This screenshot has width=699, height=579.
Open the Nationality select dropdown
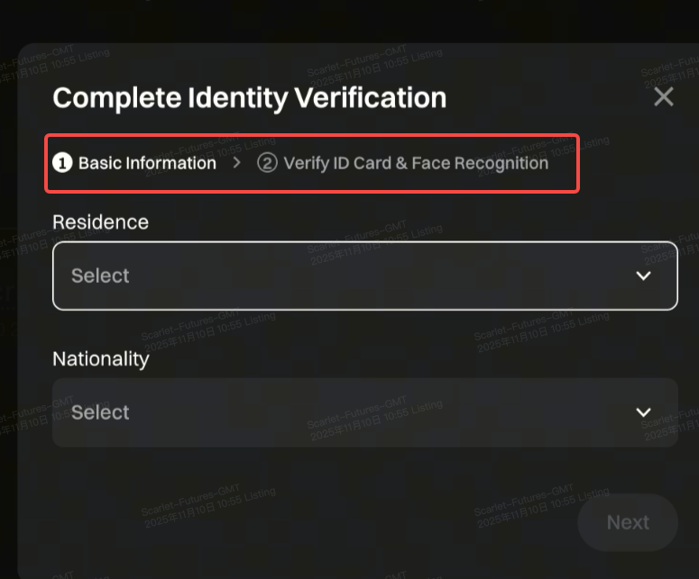(364, 412)
